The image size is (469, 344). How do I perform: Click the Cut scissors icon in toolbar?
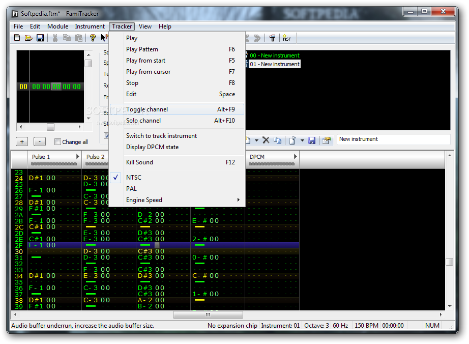click(x=55, y=38)
